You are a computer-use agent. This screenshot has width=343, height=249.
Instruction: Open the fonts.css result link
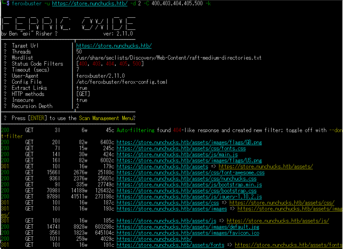pos(181,148)
